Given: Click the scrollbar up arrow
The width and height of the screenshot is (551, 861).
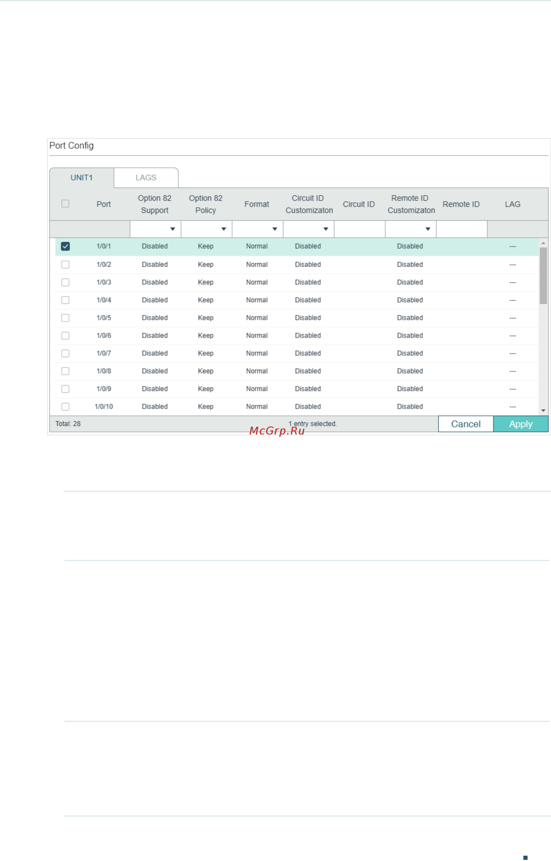Looking at the screenshot, I should tap(543, 243).
